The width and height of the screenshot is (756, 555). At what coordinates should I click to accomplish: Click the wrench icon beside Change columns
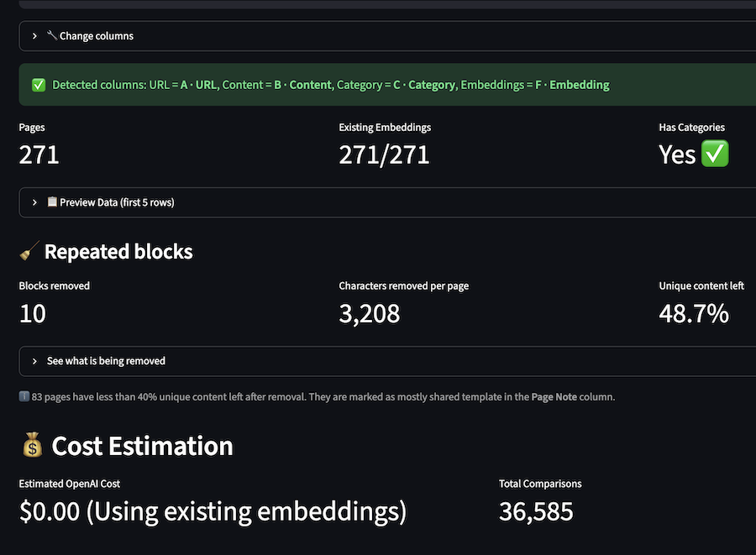(x=51, y=35)
